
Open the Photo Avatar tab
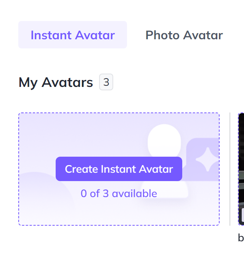tap(184, 35)
